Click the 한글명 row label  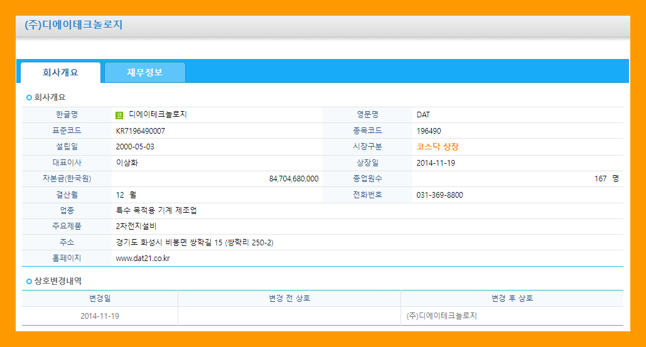67,114
